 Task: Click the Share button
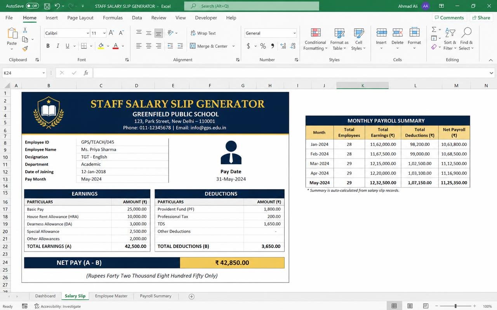[481, 18]
